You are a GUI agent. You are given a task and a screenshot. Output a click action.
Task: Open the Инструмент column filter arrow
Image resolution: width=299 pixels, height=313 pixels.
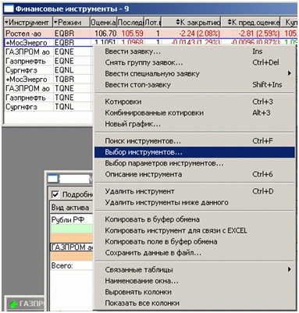(6, 23)
